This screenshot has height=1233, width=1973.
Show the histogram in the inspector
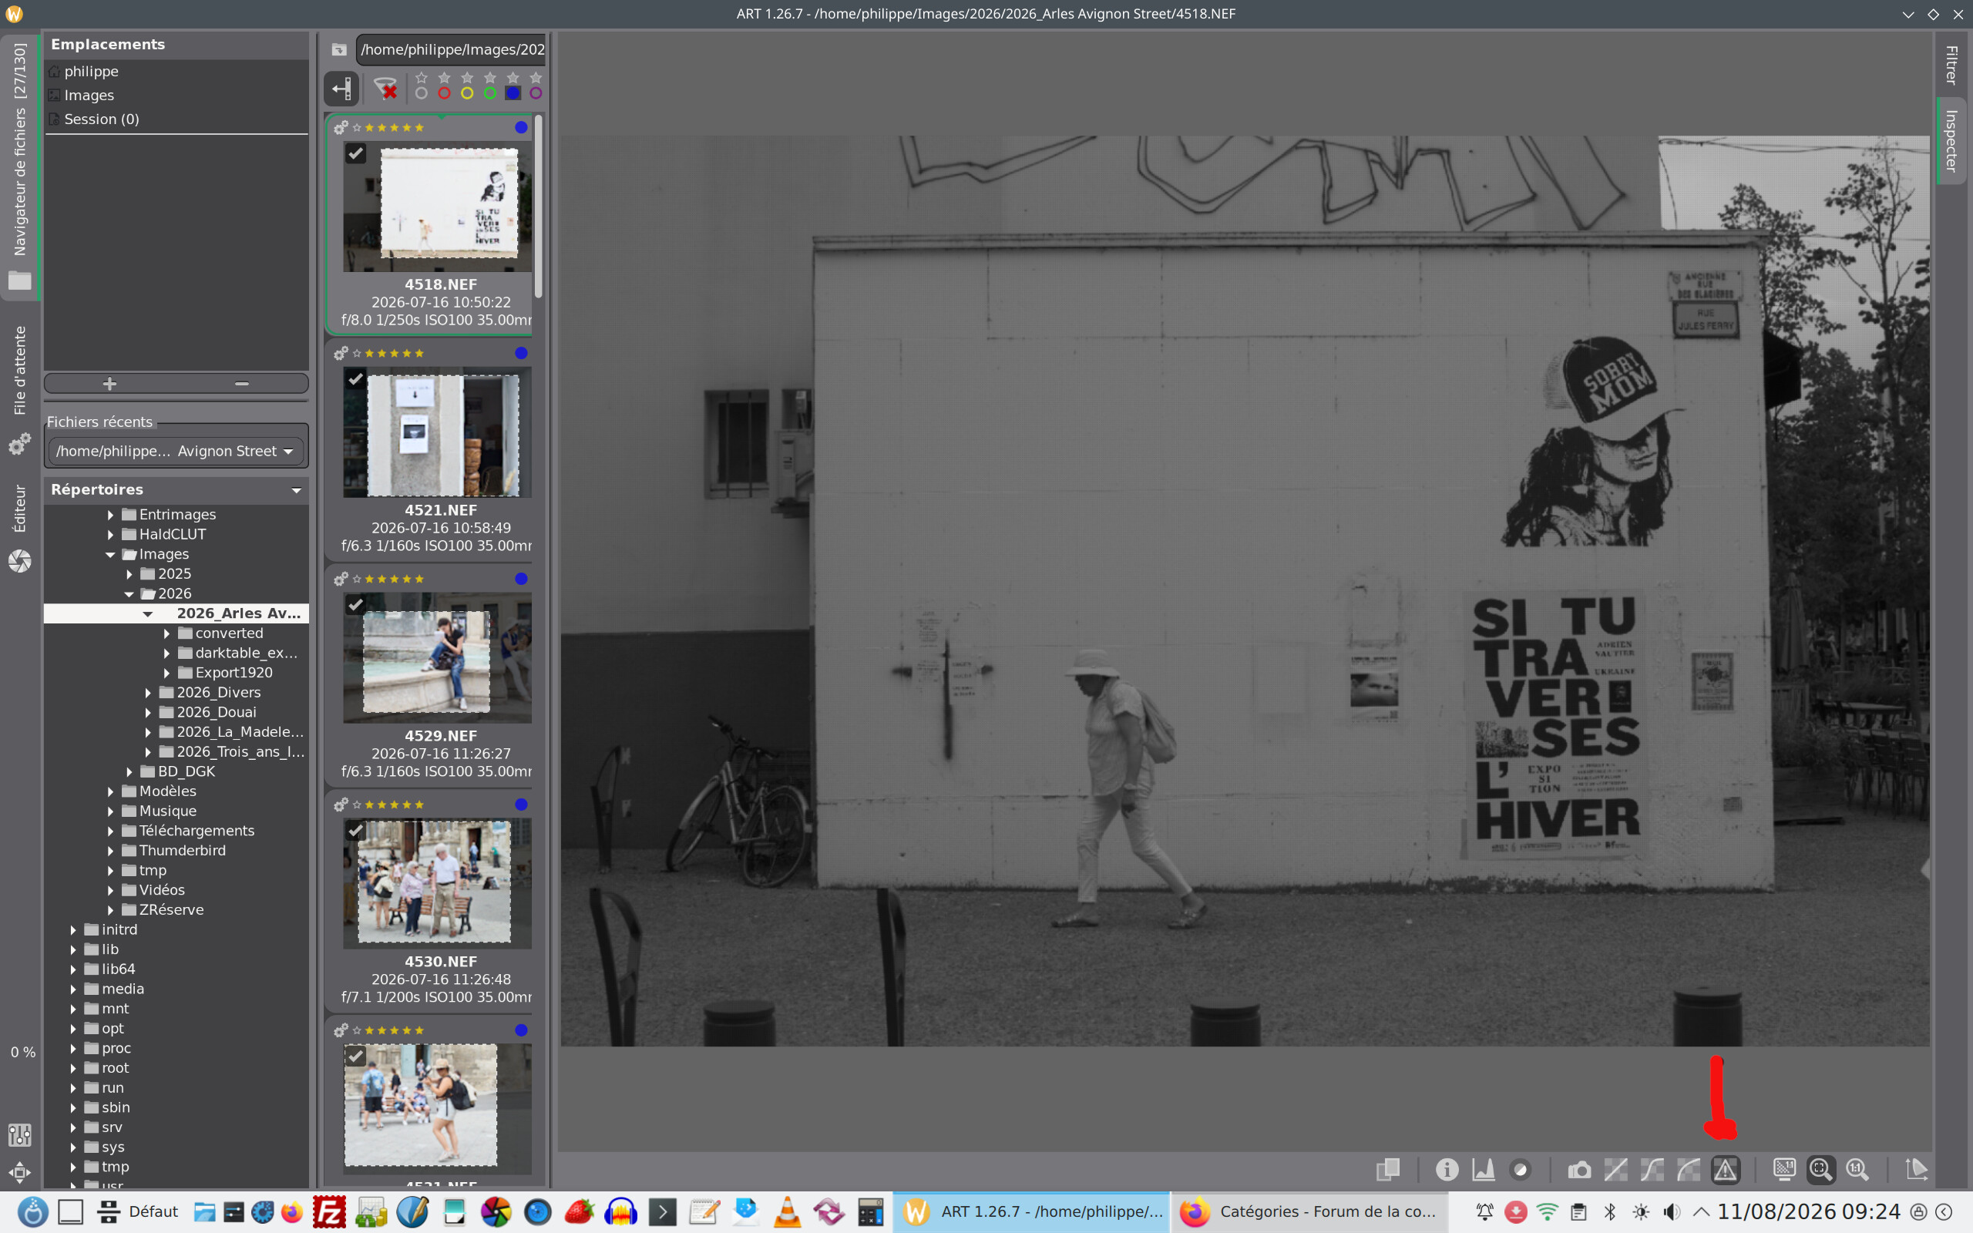[x=1484, y=1169]
